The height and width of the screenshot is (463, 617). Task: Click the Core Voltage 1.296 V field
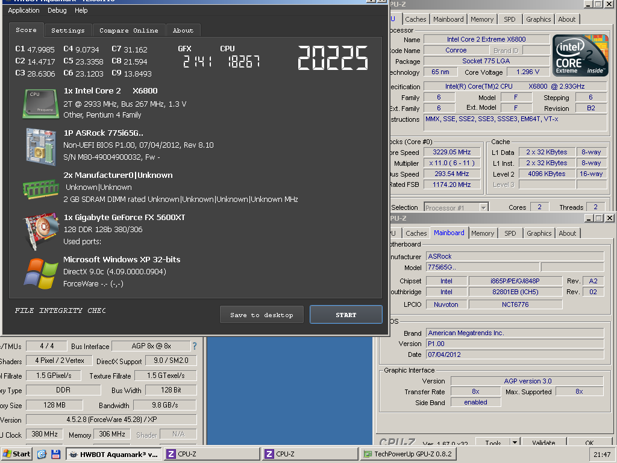(528, 72)
